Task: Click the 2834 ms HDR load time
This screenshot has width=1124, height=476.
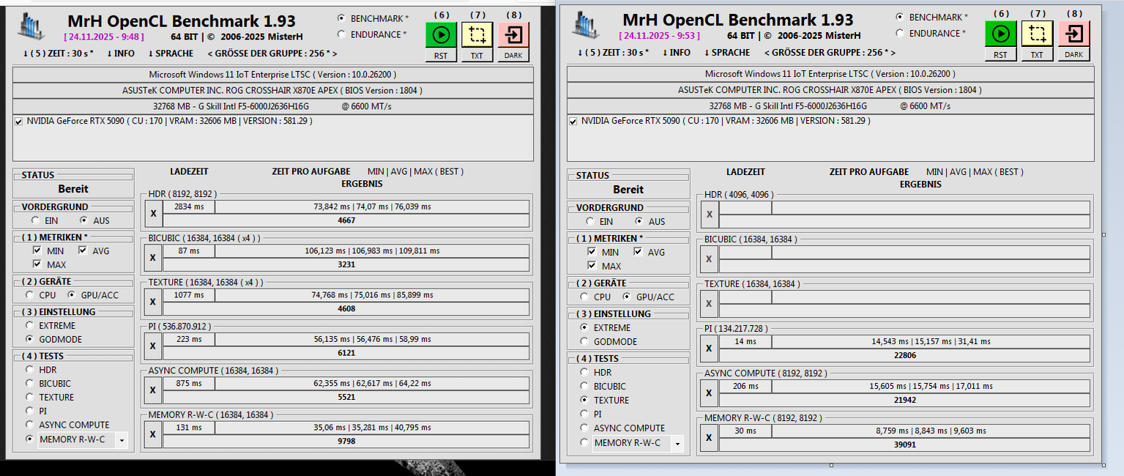Action: tap(189, 207)
